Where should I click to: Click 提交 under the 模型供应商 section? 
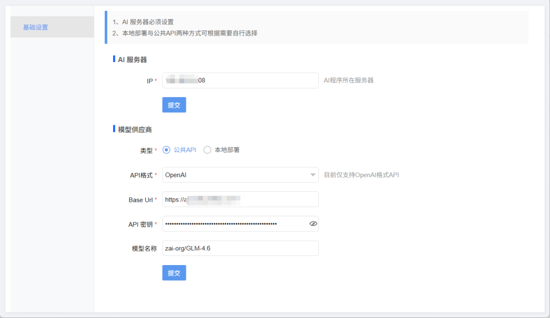[174, 273]
